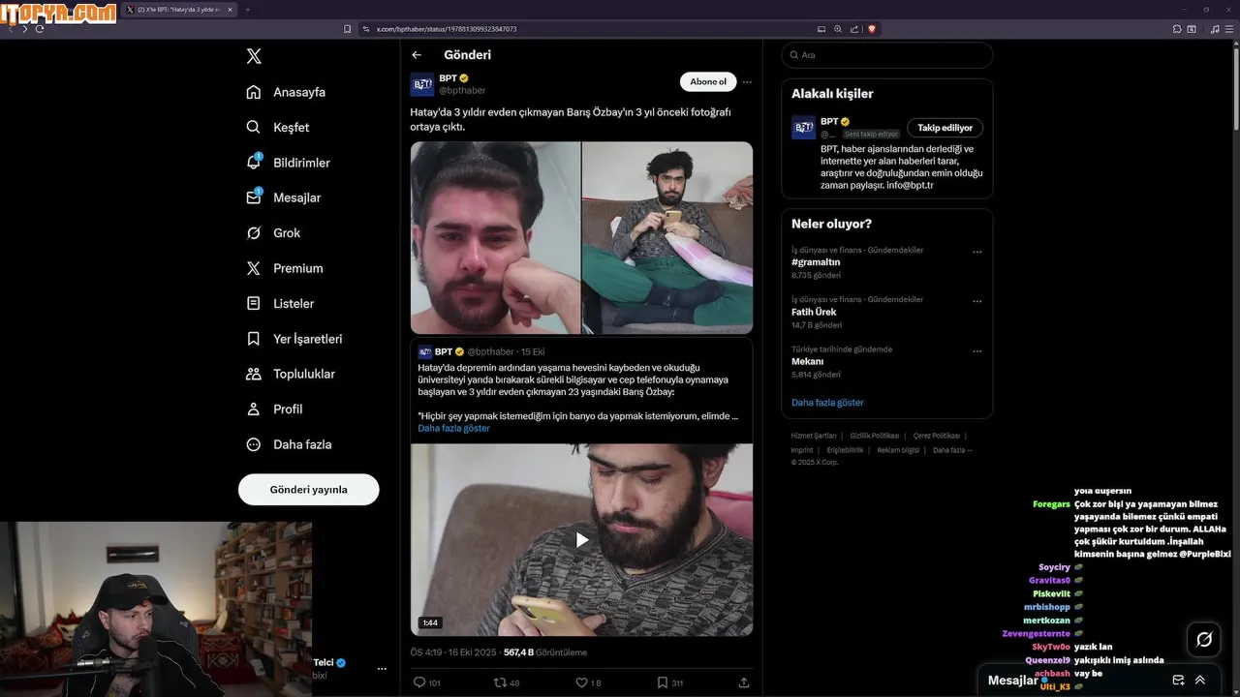This screenshot has width=1240, height=697.
Task: Open the couch sitting photo
Action: (667, 238)
